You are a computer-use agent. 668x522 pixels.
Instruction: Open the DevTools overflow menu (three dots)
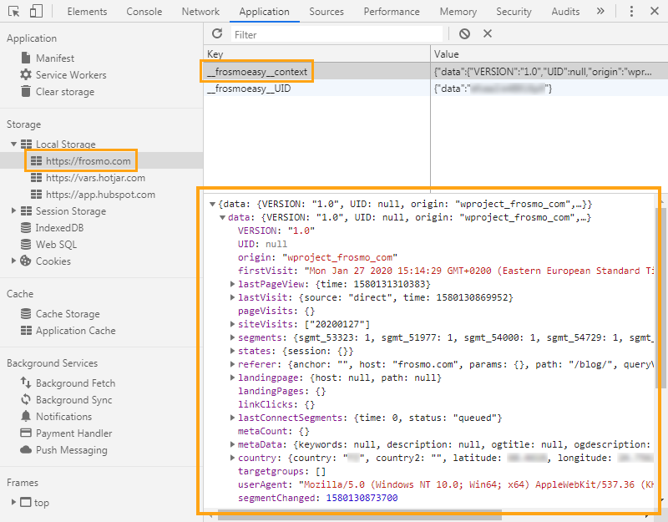(x=632, y=11)
